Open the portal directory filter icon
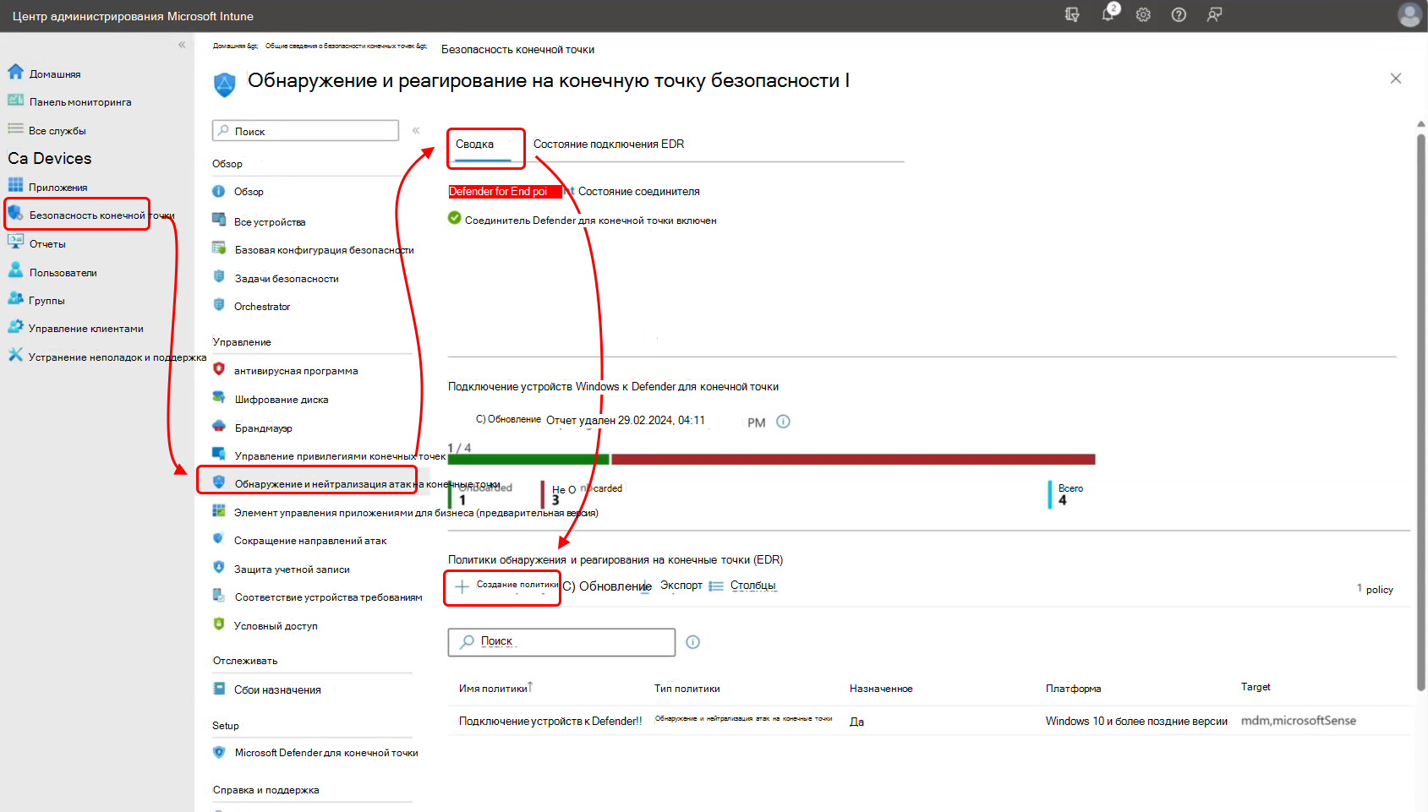 pyautogui.click(x=1072, y=14)
